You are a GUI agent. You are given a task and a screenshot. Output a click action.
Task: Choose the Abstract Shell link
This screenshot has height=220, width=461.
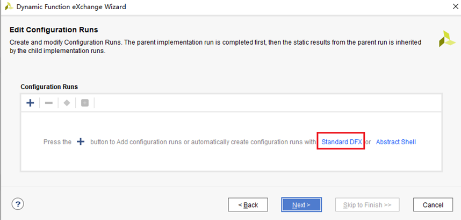(395, 142)
